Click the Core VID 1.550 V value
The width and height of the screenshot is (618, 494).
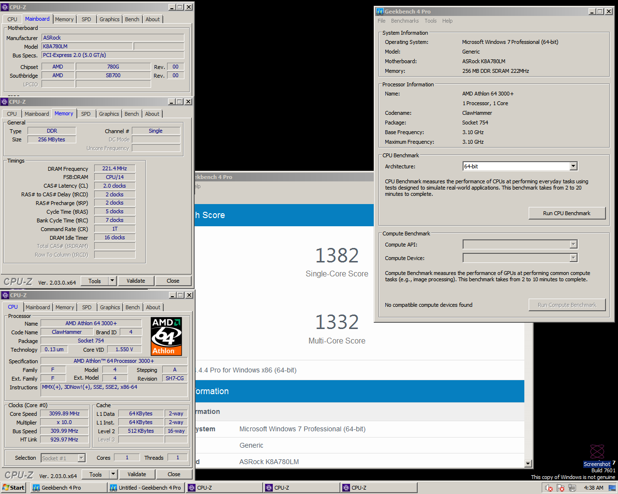click(124, 349)
